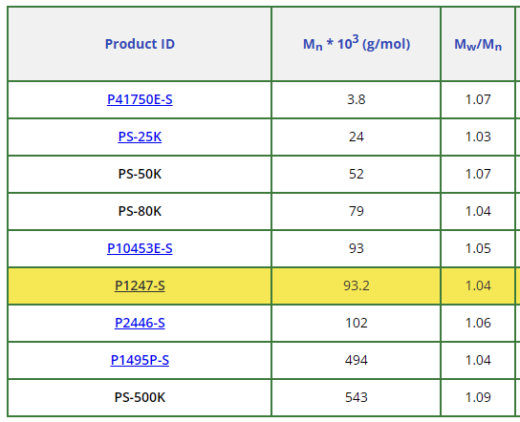Open the PS-25K product link
520x422 pixels.
tap(140, 137)
